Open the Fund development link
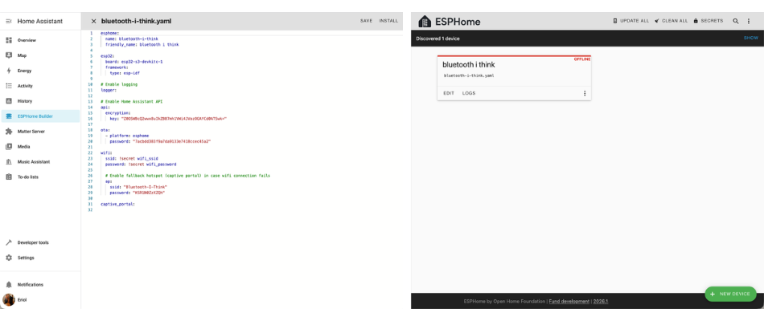764x321 pixels. pos(569,302)
